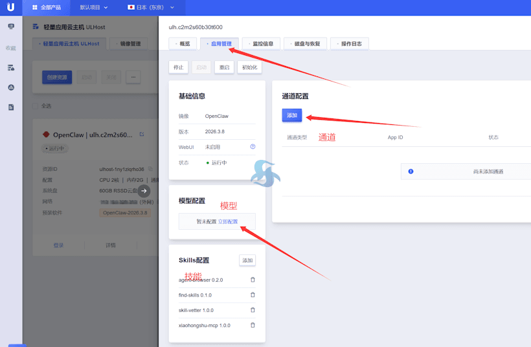531x347 pixels.
Task: Click the 登录 link in host card
Action: pos(58,245)
